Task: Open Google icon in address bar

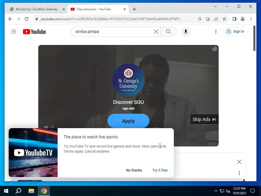Action: [x=200, y=19]
